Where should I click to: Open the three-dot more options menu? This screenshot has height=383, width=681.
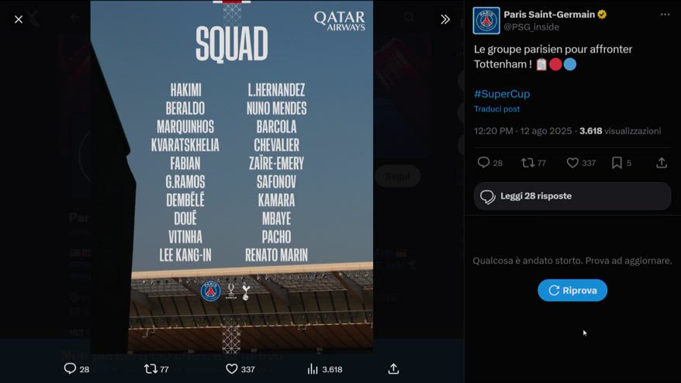tap(665, 15)
